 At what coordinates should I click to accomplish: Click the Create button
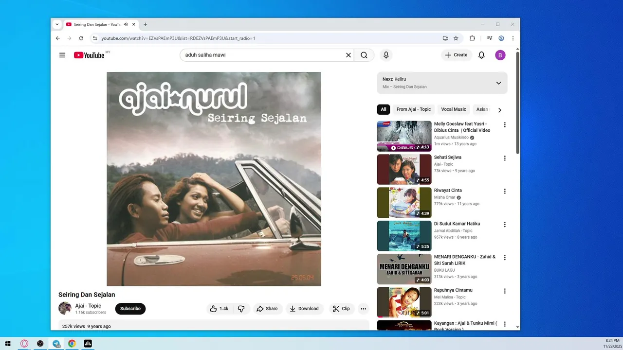click(x=456, y=55)
